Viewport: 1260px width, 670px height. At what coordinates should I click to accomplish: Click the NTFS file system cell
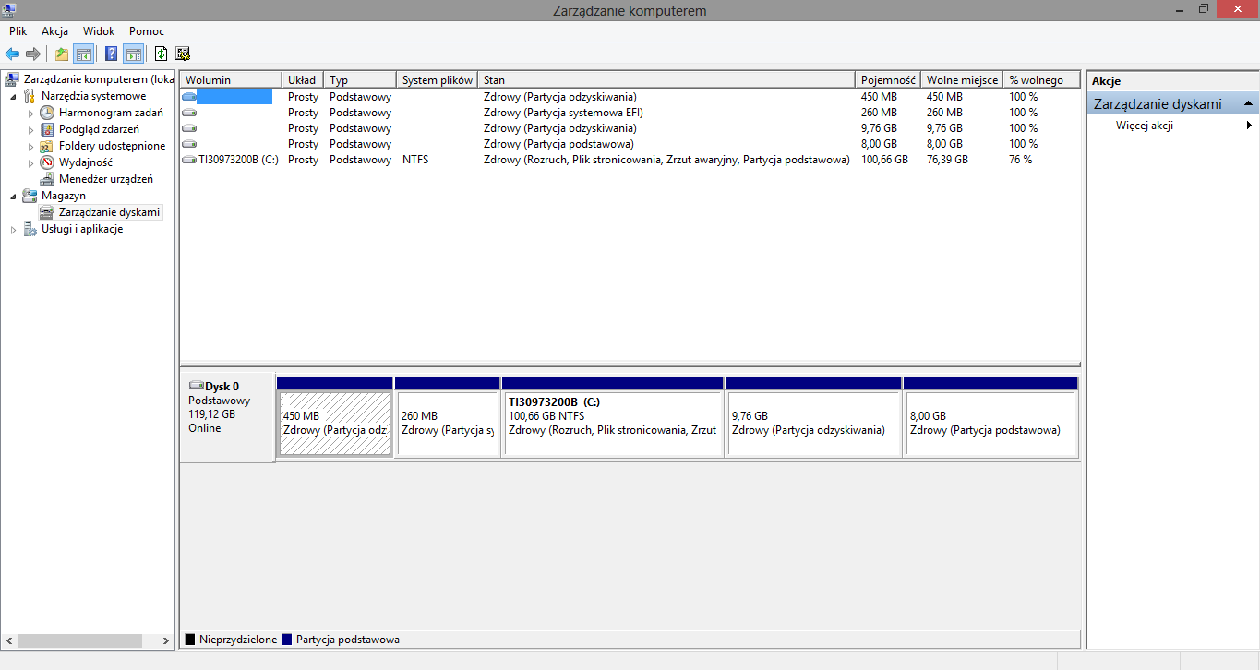tap(415, 160)
